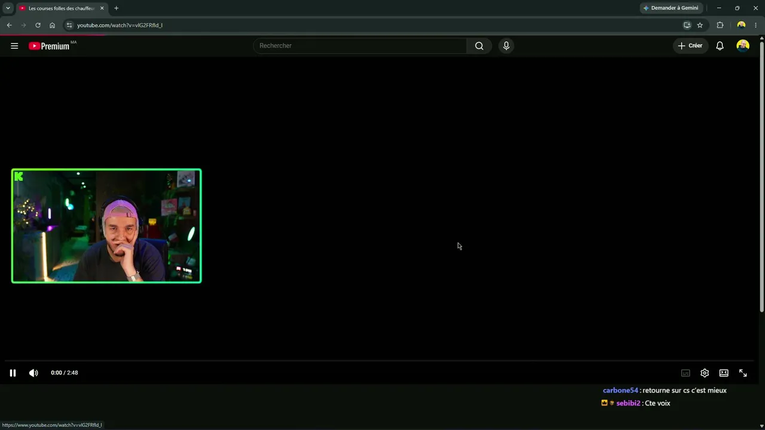This screenshot has width=765, height=430.
Task: Mute the video volume
Action: coord(33,373)
